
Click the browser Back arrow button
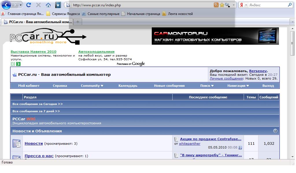tap(6, 5)
